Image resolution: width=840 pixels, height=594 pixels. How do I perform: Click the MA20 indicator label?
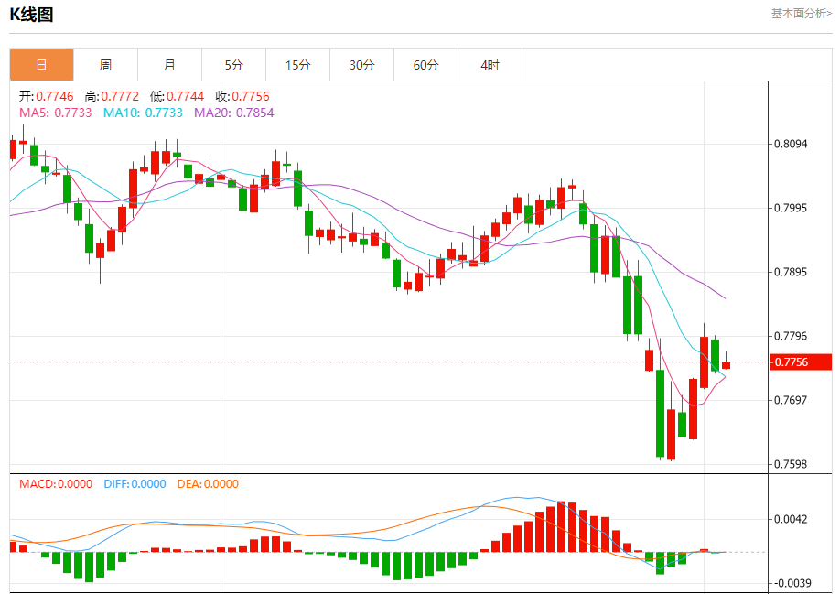[x=233, y=113]
